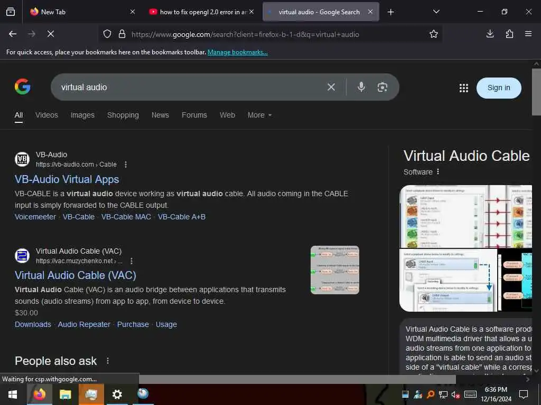
Task: Click the VAC site favicon
Action: [x=22, y=256]
